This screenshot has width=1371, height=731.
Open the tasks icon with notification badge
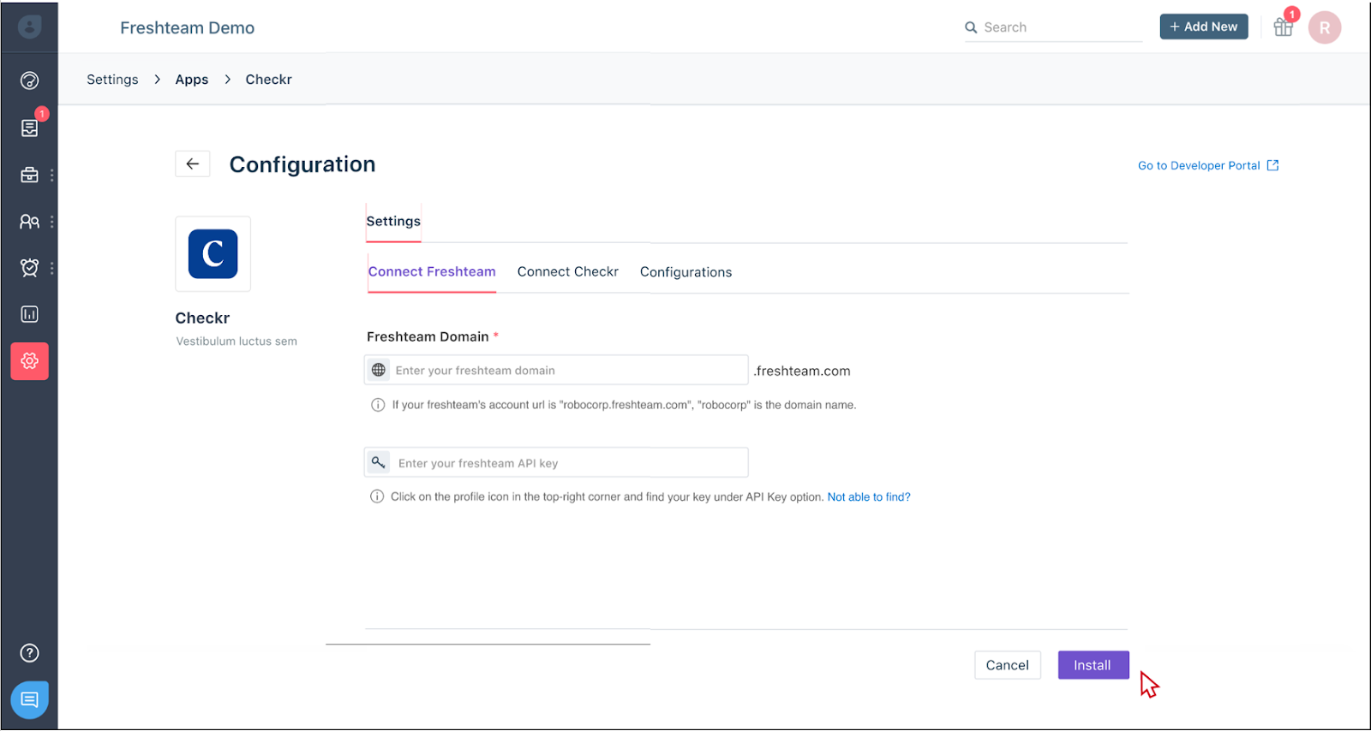pos(30,128)
